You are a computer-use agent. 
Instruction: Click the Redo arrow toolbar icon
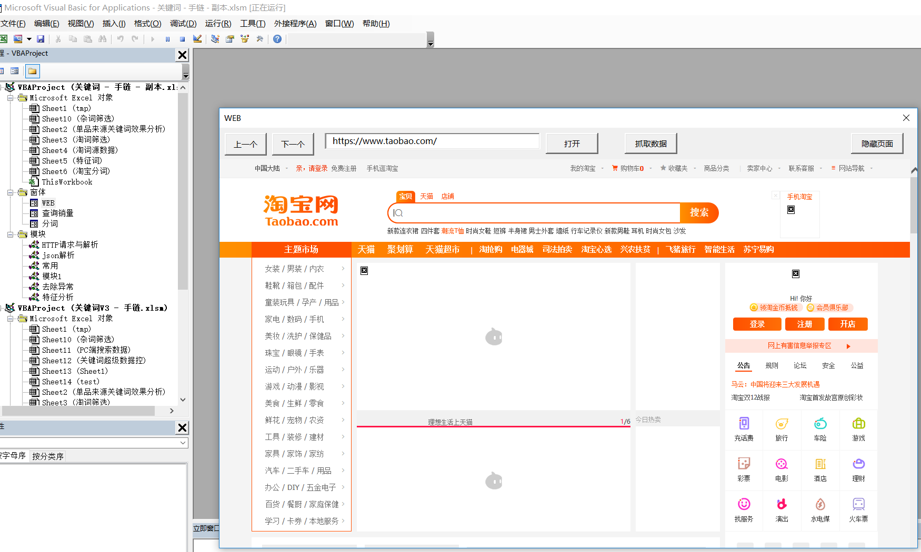135,39
